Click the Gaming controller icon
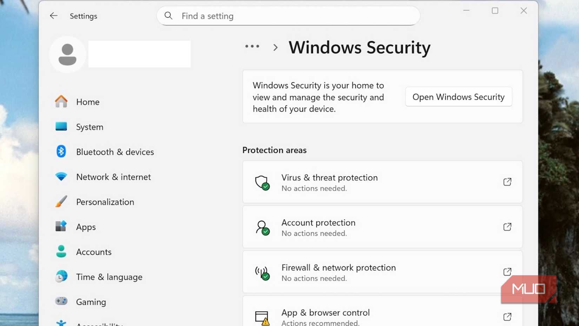 (61, 301)
